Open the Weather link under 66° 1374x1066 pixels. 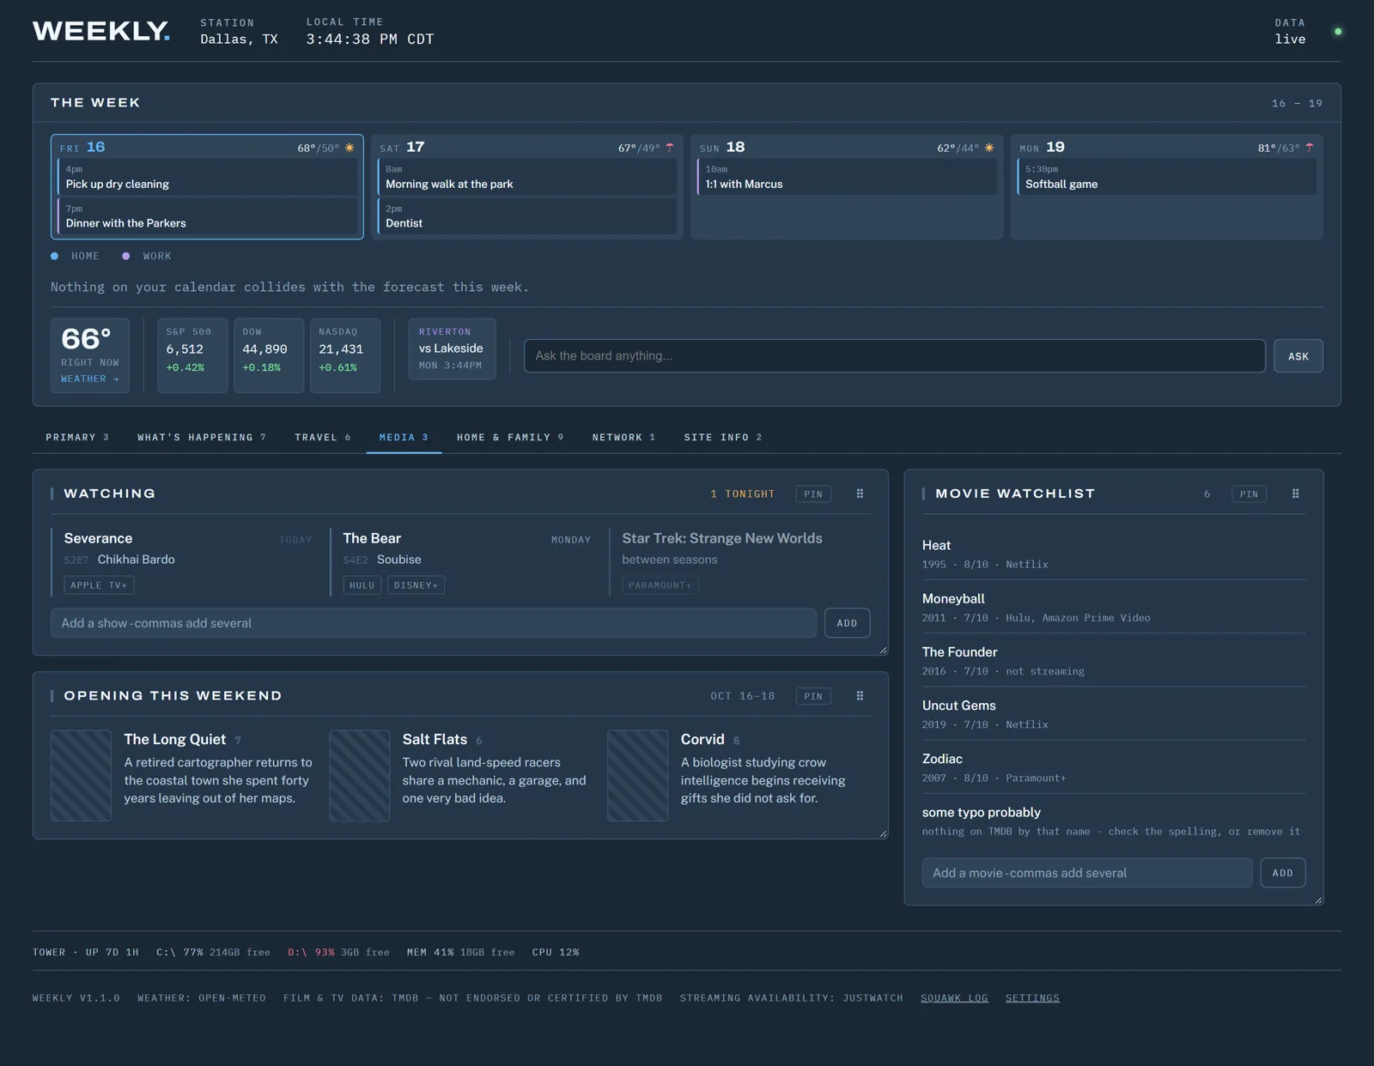89,379
